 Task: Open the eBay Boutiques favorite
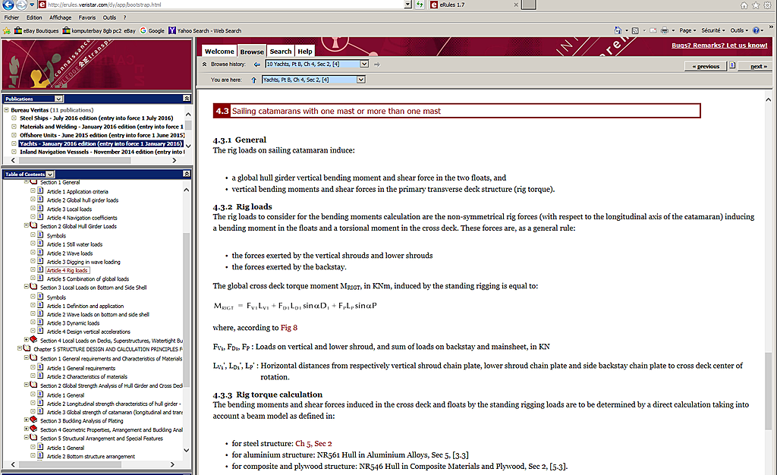[36, 30]
